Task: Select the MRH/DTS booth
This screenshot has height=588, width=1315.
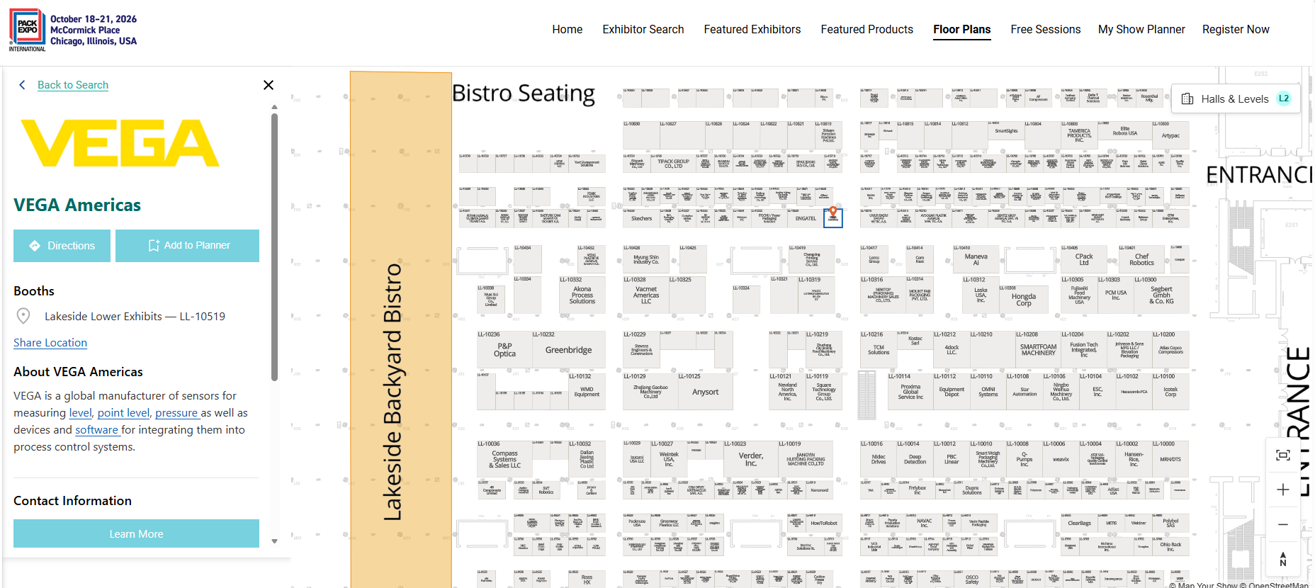Action: (1170, 459)
